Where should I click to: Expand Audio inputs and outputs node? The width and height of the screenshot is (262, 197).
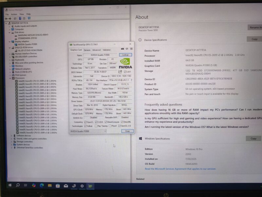click(x=9, y=26)
